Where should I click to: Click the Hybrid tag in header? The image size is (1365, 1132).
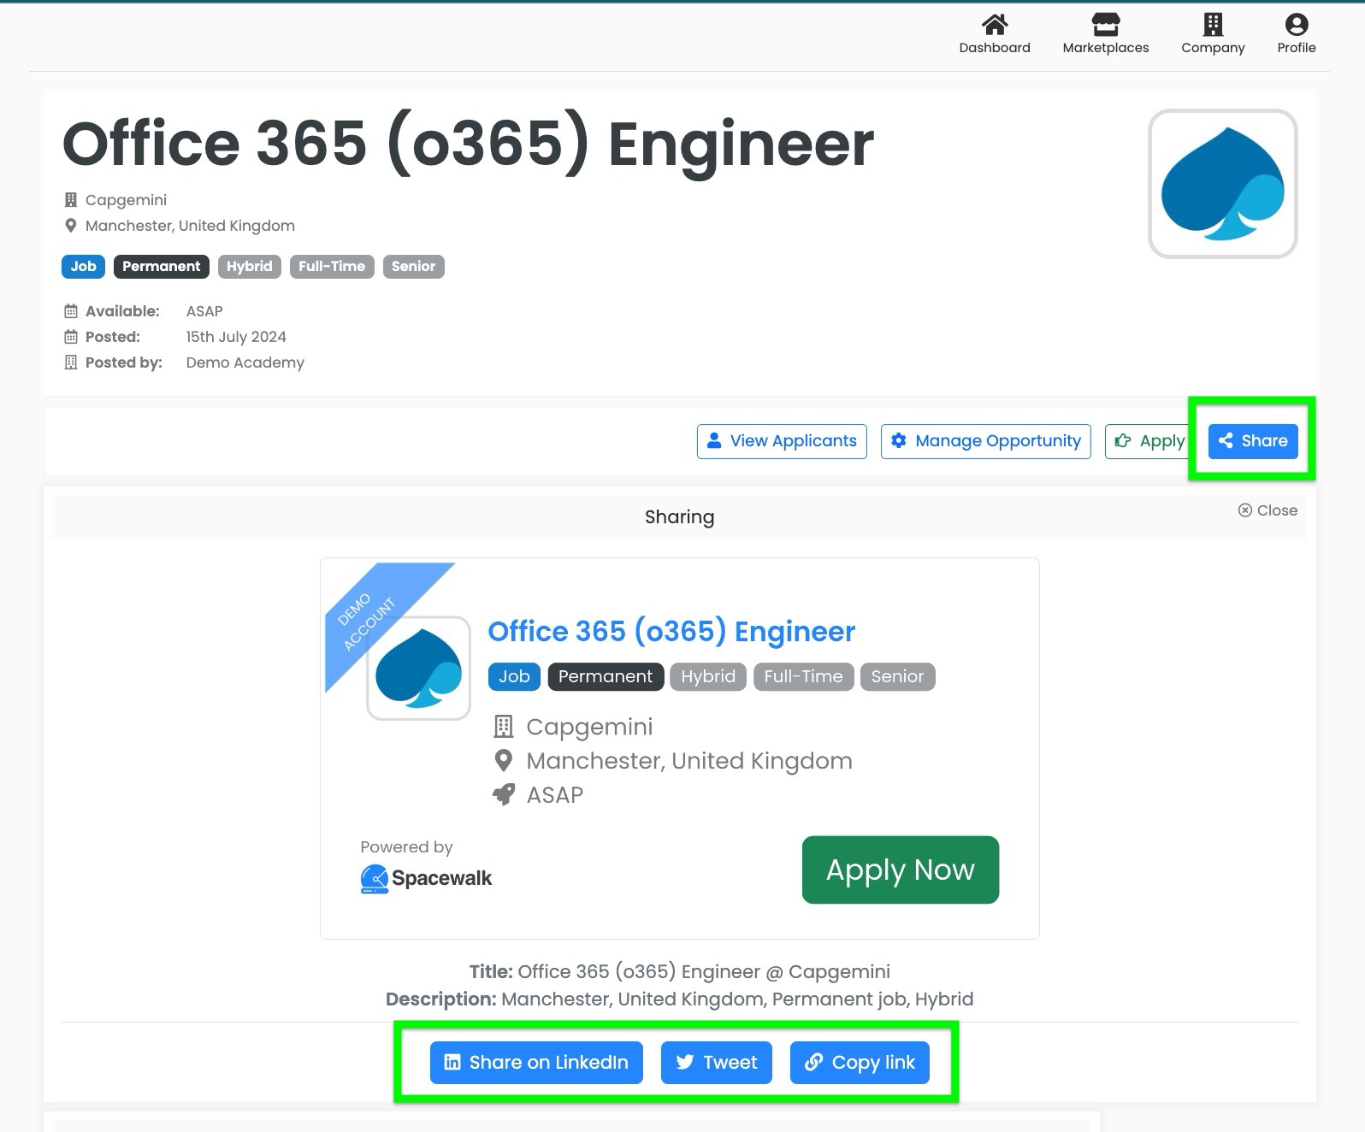[x=249, y=267]
